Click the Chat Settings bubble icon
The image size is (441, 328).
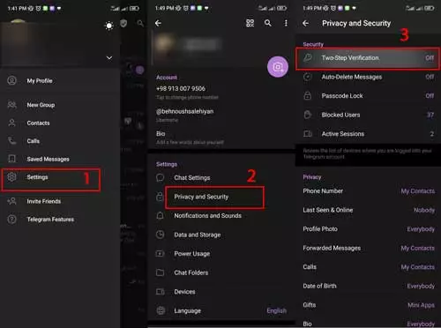161,177
